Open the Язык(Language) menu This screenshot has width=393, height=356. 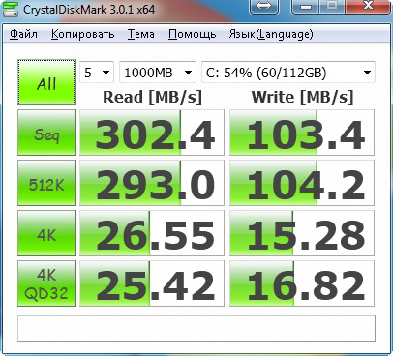pyautogui.click(x=271, y=34)
